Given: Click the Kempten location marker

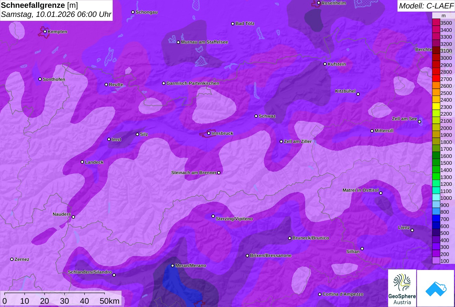Looking at the screenshot, I should [x=45, y=32].
